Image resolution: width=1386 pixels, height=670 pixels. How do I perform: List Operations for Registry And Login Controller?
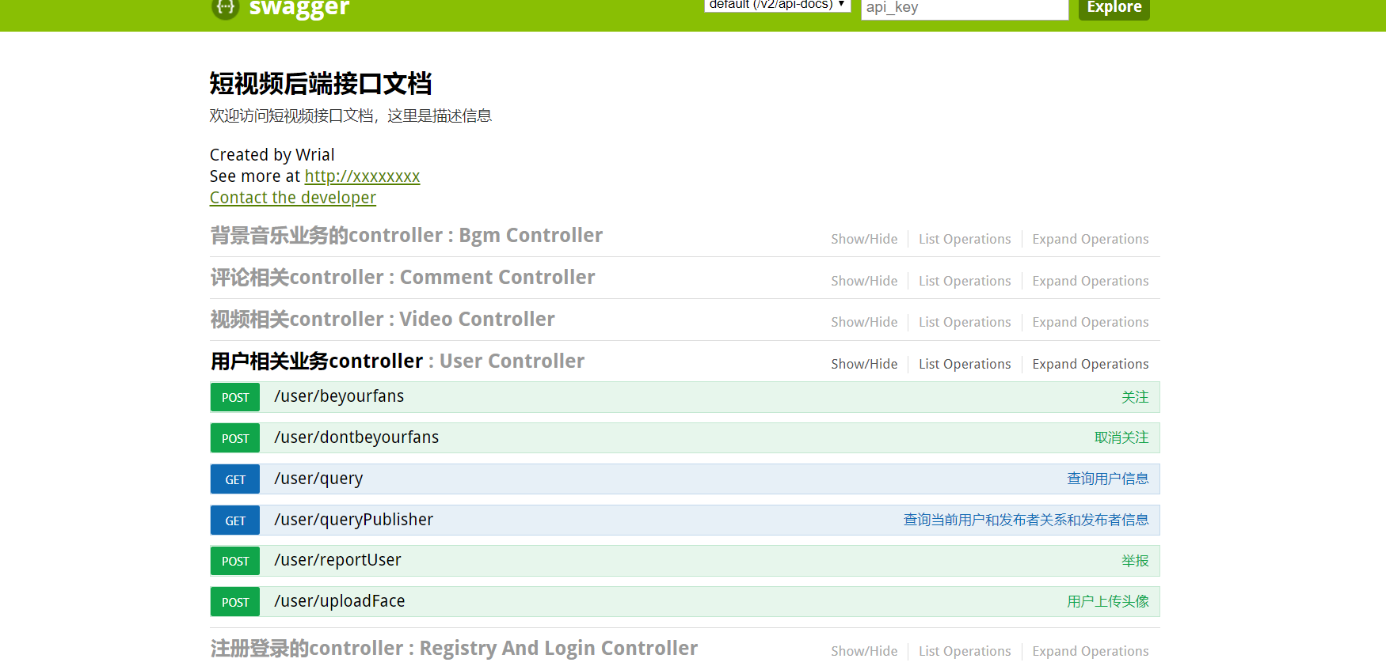pyautogui.click(x=965, y=651)
